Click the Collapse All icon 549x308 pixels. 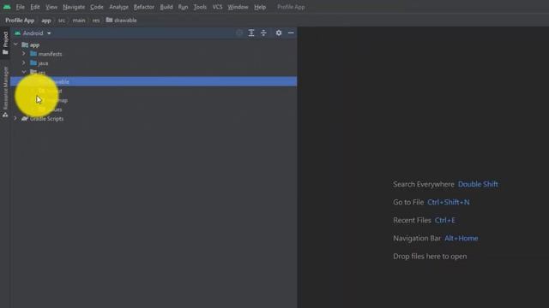click(263, 33)
